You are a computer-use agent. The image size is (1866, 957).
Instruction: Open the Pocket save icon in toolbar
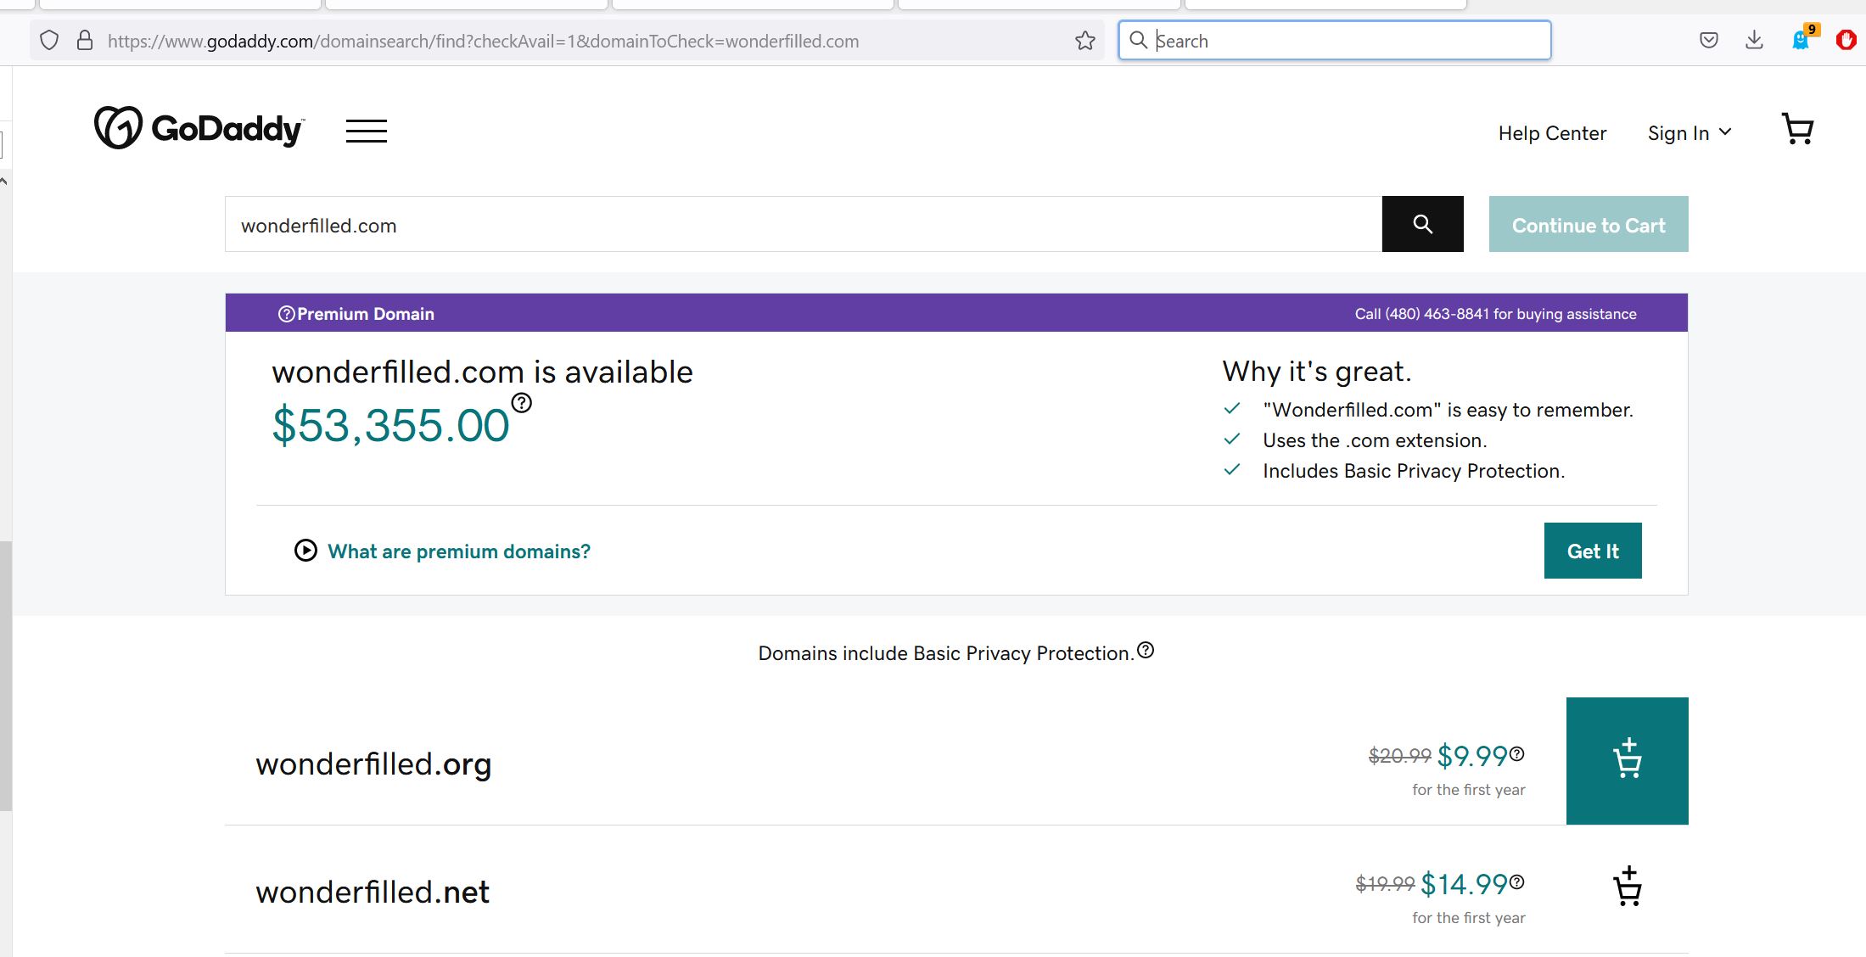click(x=1709, y=40)
